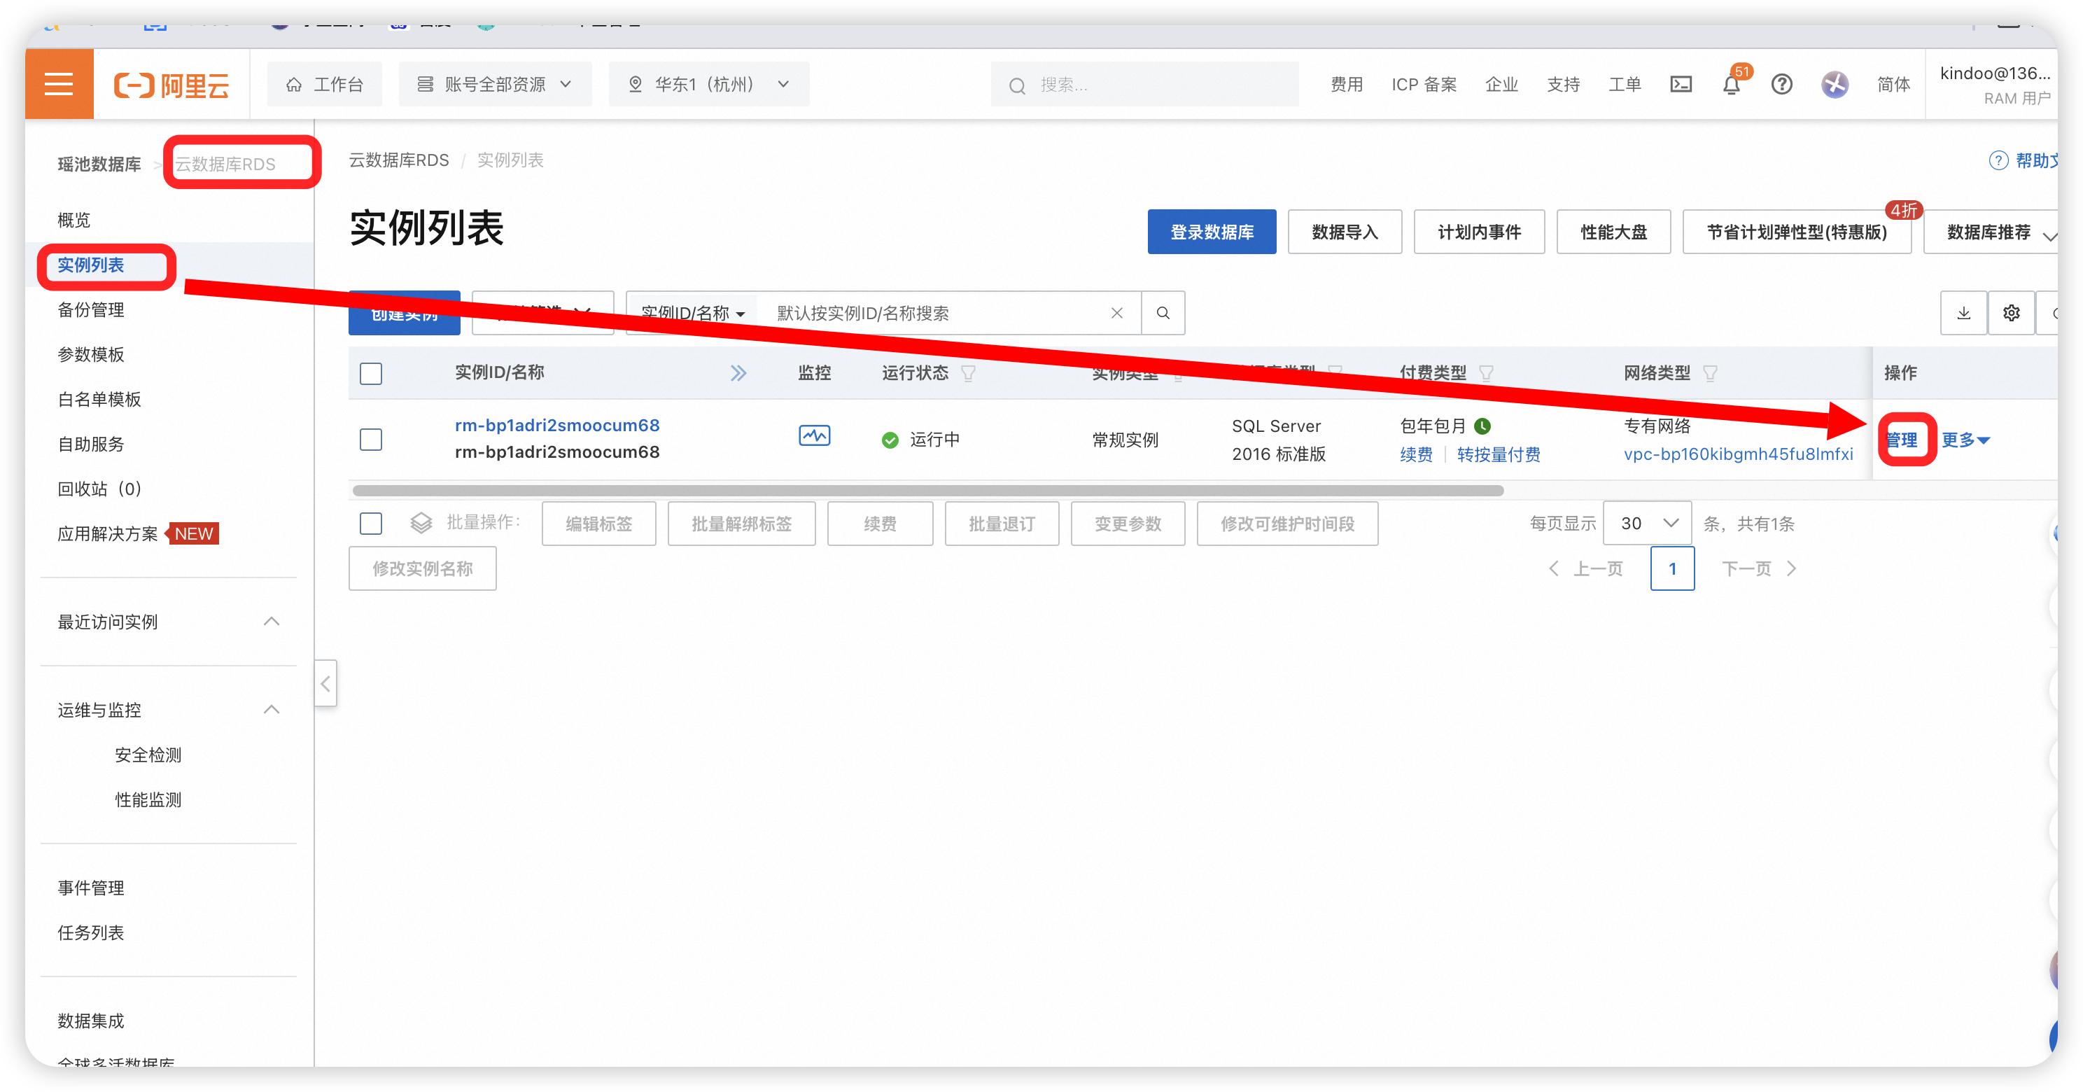Filter by network type funnel icon
This screenshot has height=1092, width=2083.
(1710, 373)
